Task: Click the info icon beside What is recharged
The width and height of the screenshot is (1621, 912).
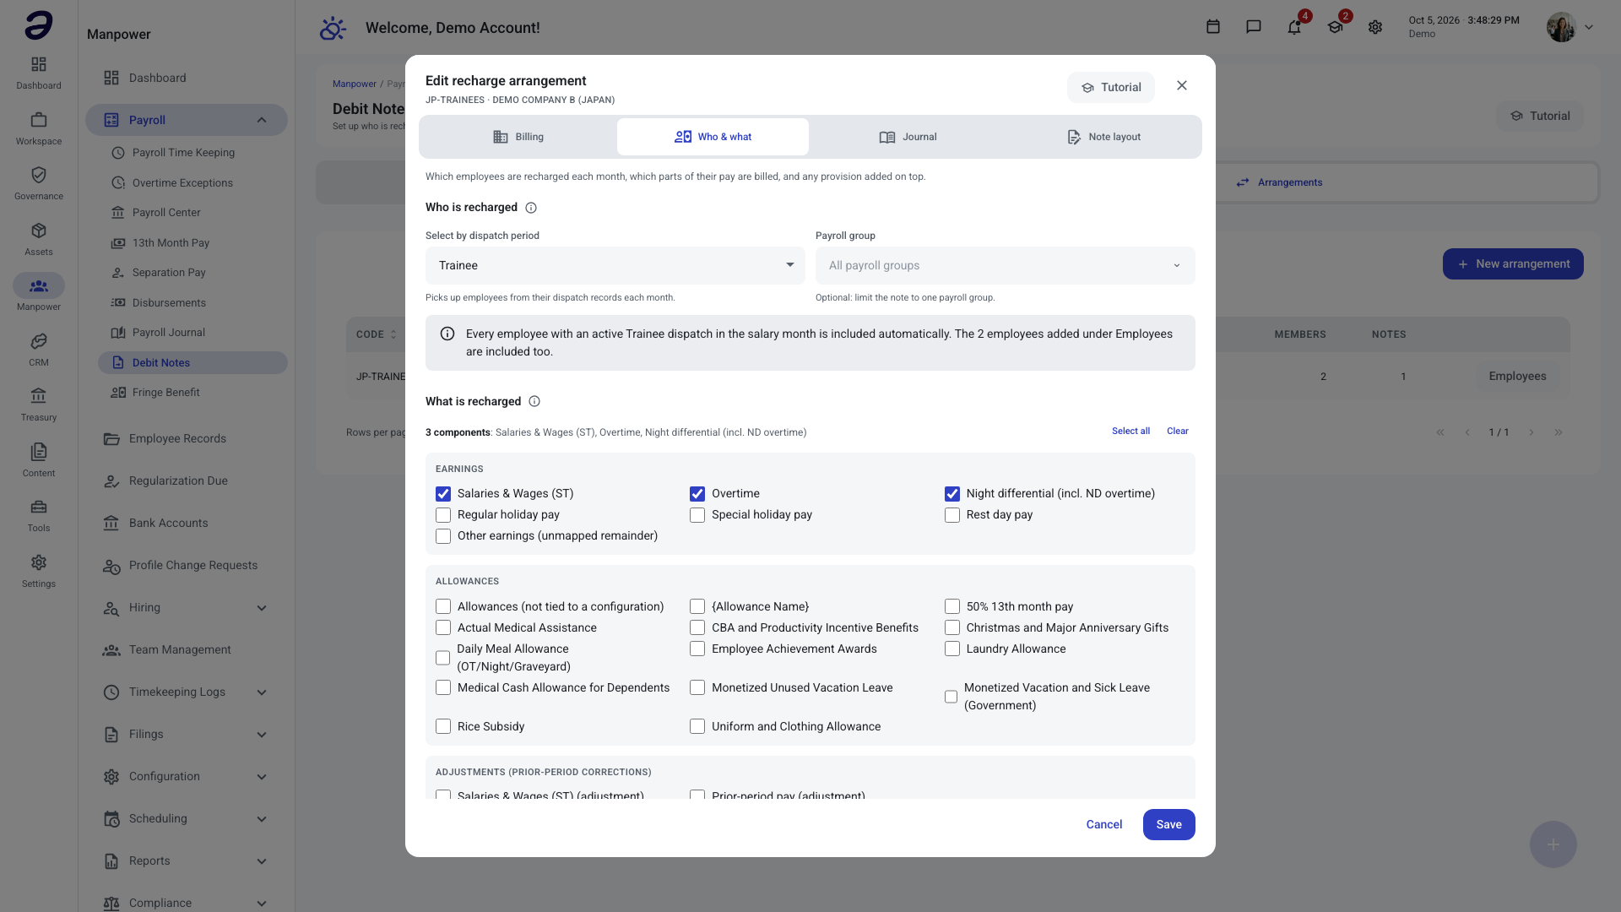Action: [534, 402]
